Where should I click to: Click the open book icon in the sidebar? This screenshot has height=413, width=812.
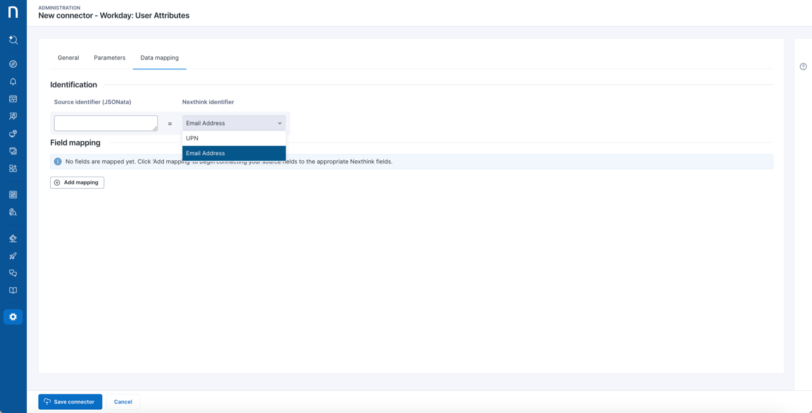coord(13,290)
